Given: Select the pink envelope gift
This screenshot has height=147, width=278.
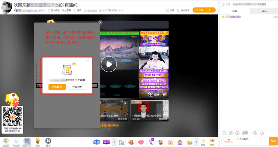Looking at the screenshot, I should [170, 142].
